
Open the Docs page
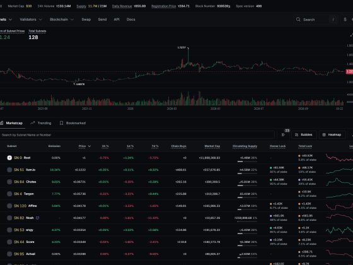tap(131, 20)
